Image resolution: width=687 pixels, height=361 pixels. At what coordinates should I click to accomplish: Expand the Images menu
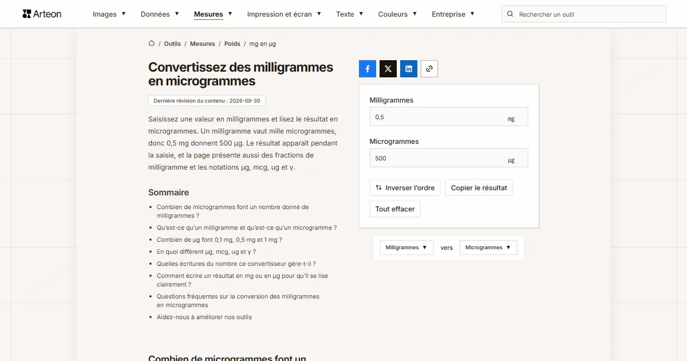tap(109, 14)
